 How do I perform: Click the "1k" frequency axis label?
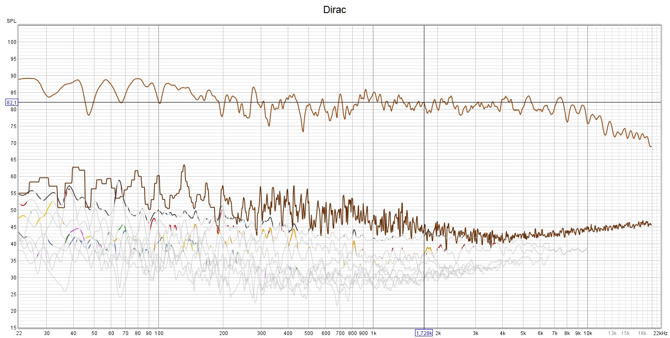coord(373,333)
